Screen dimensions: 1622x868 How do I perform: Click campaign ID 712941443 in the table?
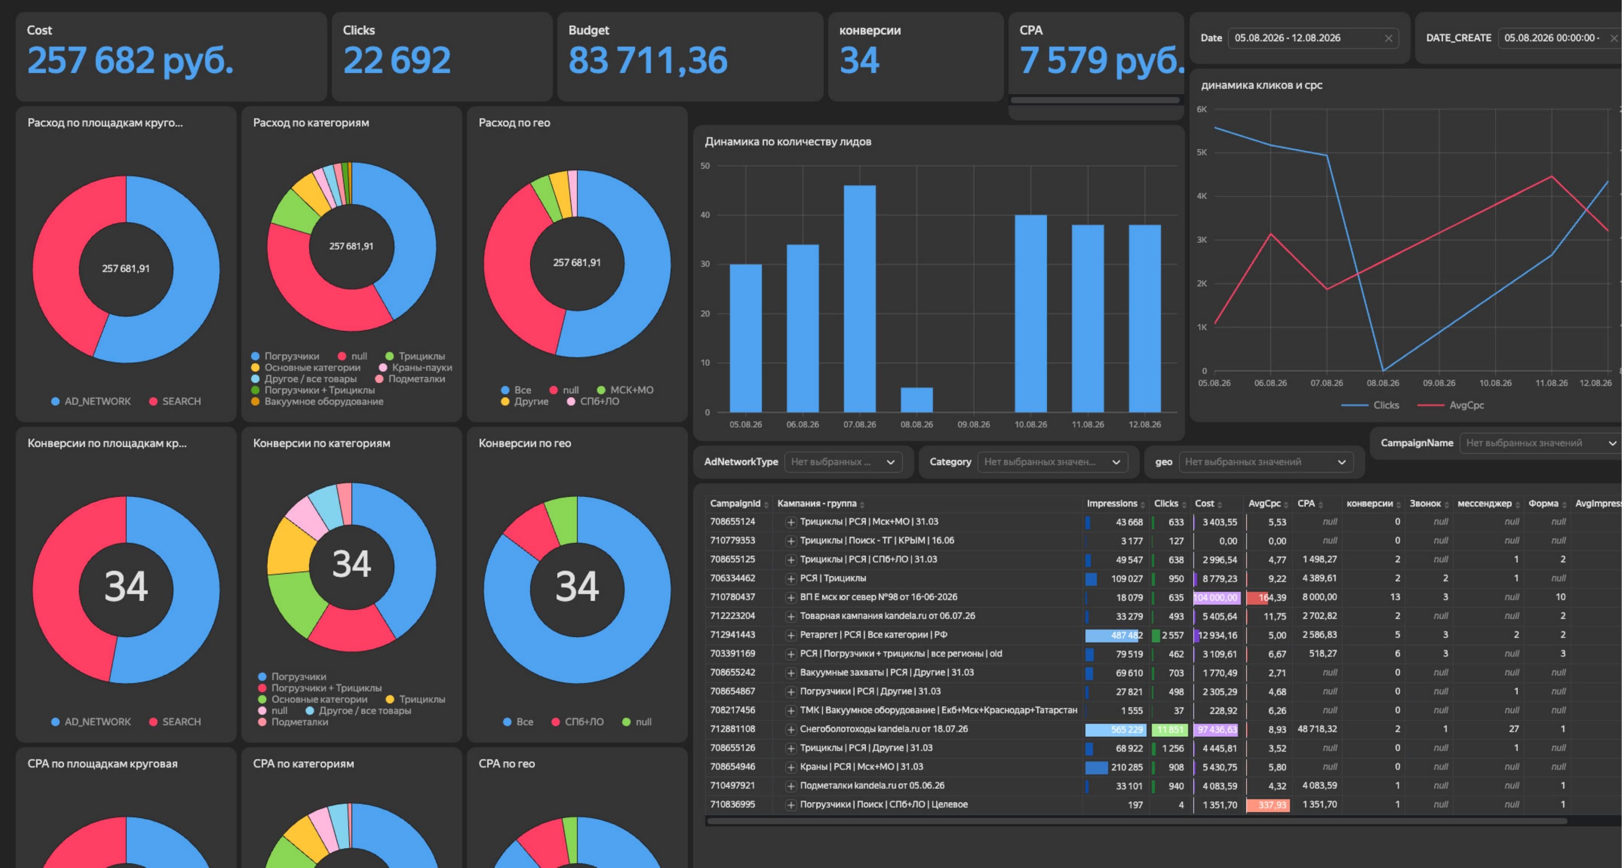click(732, 635)
